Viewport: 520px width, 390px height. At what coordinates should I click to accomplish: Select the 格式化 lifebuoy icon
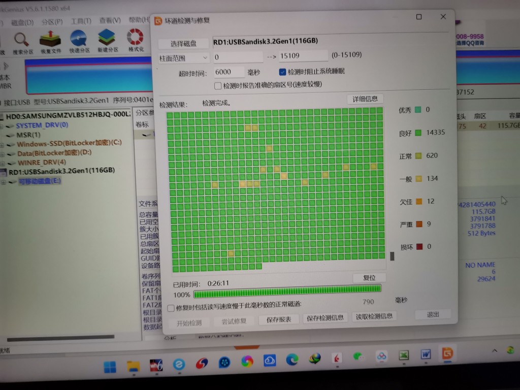coord(136,40)
